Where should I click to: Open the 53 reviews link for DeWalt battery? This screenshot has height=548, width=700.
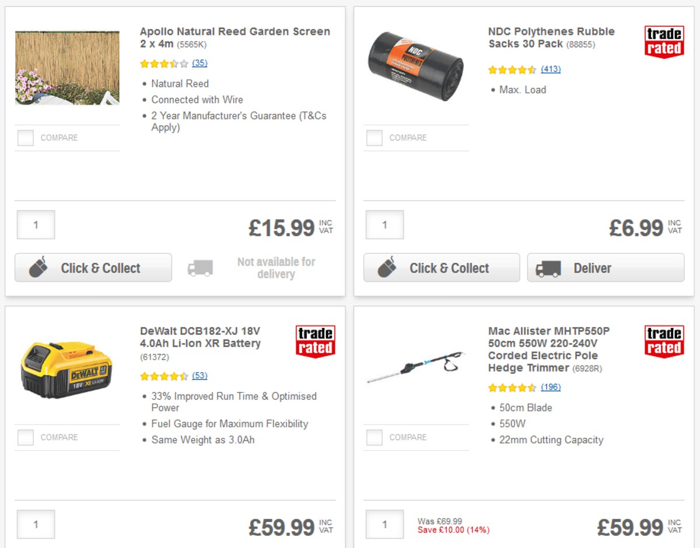point(199,376)
